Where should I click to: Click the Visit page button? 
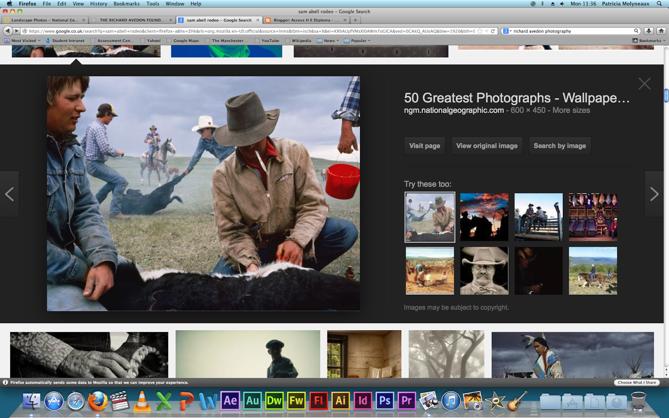(x=424, y=146)
